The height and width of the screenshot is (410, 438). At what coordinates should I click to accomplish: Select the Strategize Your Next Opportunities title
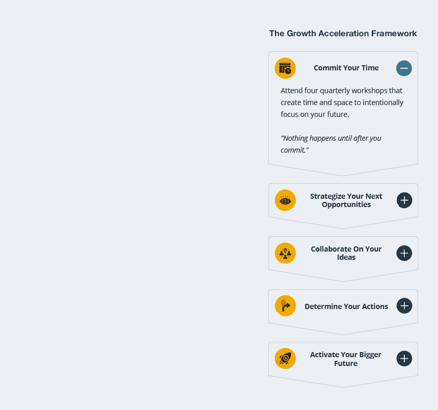point(346,200)
